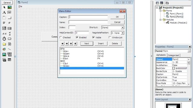Click into the Index field
The width and height of the screenshot is (193, 108).
click(x=72, y=27)
